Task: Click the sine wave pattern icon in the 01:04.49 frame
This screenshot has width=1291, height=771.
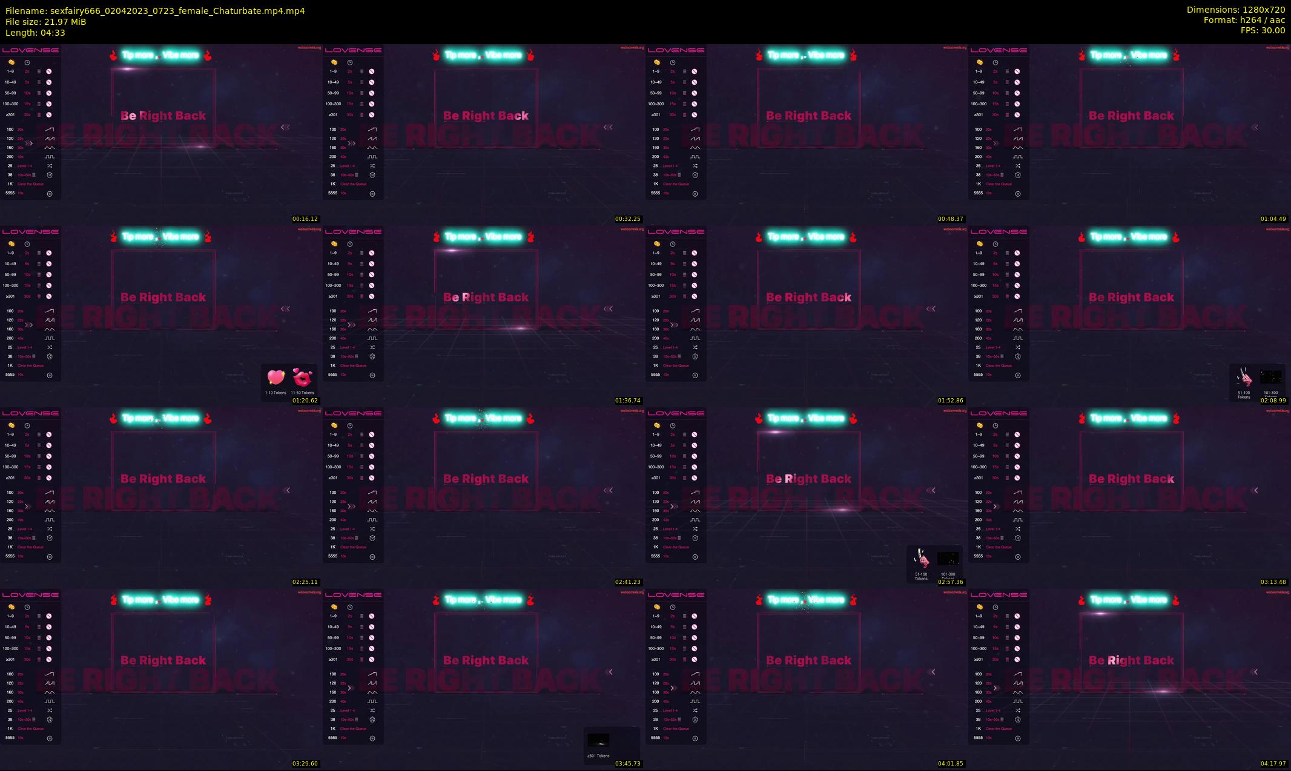Action: (x=1018, y=148)
